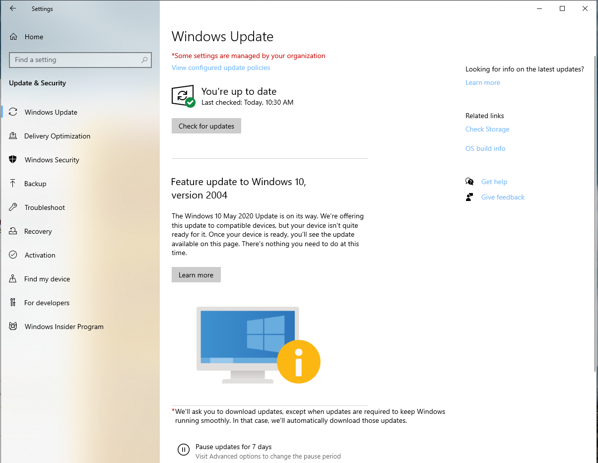Click the Give feedback link
Image resolution: width=598 pixels, height=463 pixels.
coord(503,197)
